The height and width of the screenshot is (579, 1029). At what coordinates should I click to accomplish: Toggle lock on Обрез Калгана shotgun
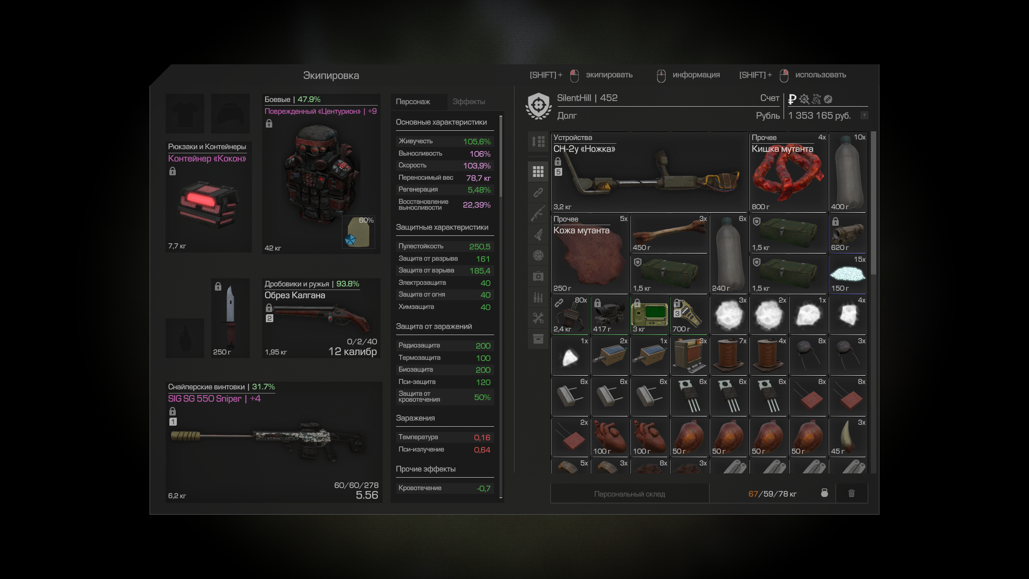tap(269, 308)
